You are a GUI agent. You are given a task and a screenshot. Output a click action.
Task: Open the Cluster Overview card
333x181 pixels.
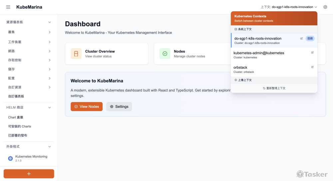click(x=107, y=54)
